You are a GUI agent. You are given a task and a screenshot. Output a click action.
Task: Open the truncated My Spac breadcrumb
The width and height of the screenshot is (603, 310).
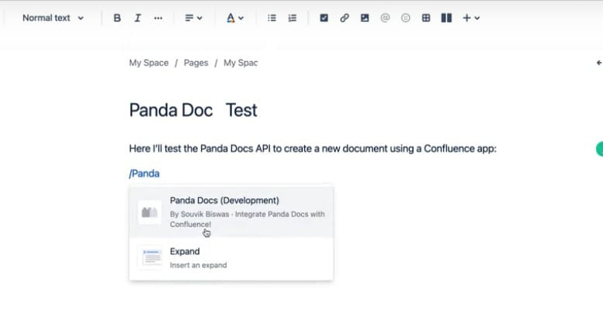click(241, 63)
